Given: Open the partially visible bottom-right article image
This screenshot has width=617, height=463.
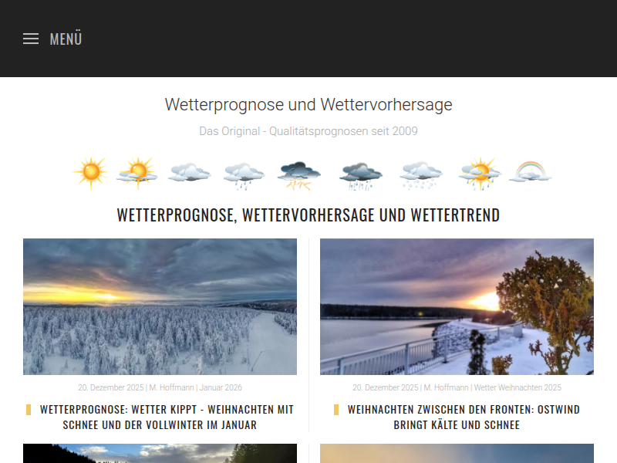Looking at the screenshot, I should 457,454.
